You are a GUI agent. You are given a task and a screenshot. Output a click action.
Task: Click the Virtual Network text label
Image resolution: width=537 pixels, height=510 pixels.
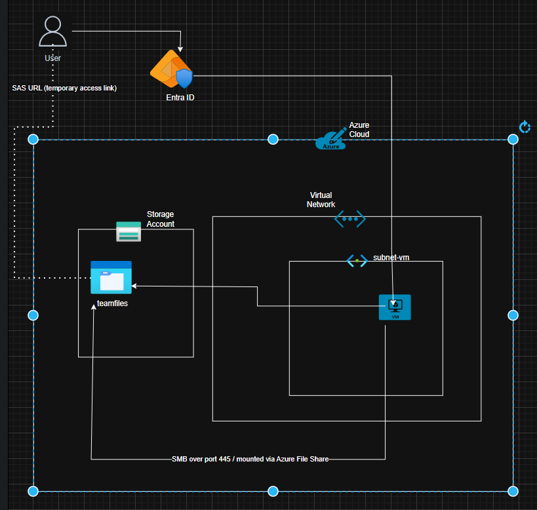tap(321, 200)
